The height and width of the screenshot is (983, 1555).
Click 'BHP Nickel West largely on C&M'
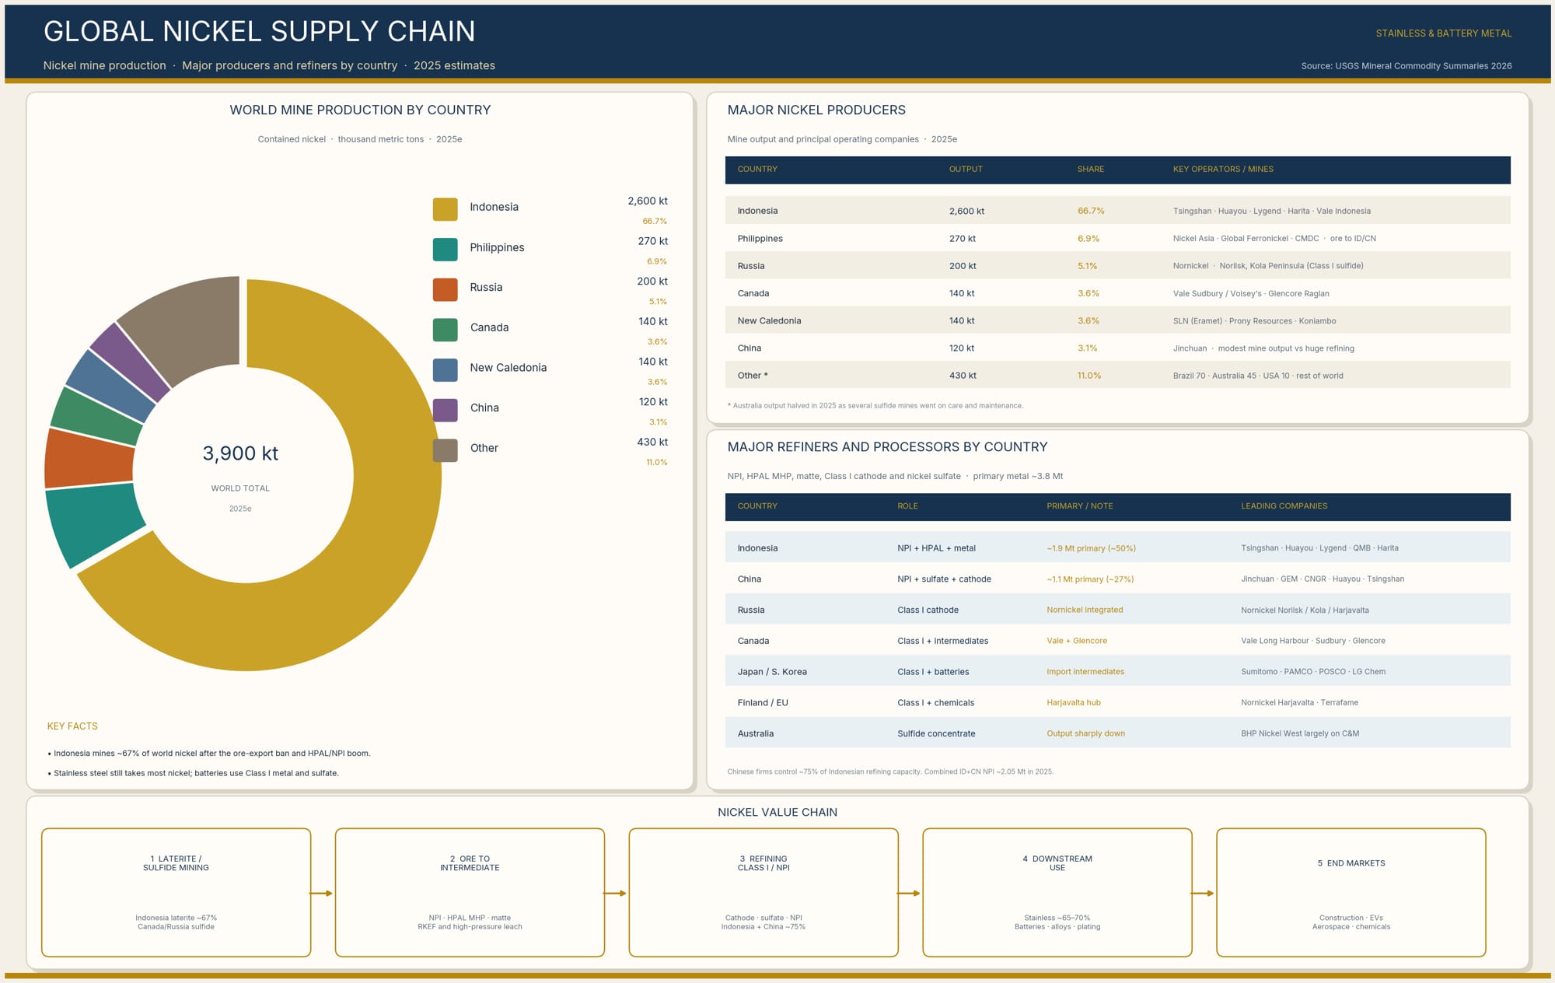pyautogui.click(x=1299, y=733)
